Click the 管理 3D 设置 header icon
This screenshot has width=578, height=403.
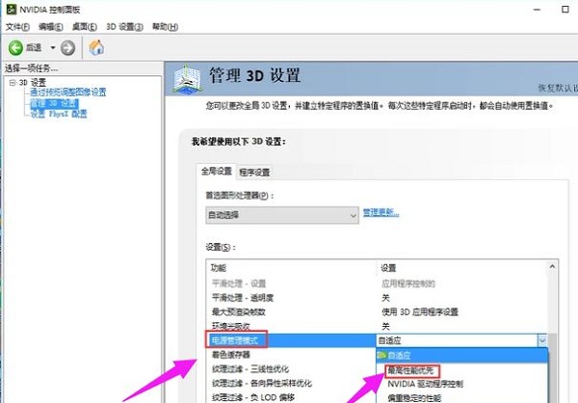(188, 79)
